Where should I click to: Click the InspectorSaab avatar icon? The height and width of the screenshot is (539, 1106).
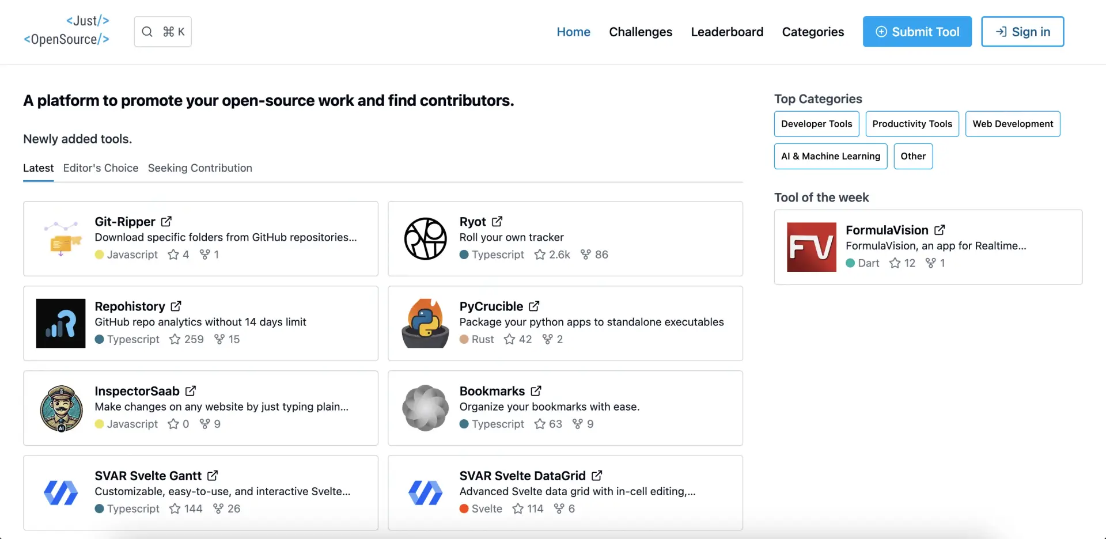pyautogui.click(x=60, y=408)
